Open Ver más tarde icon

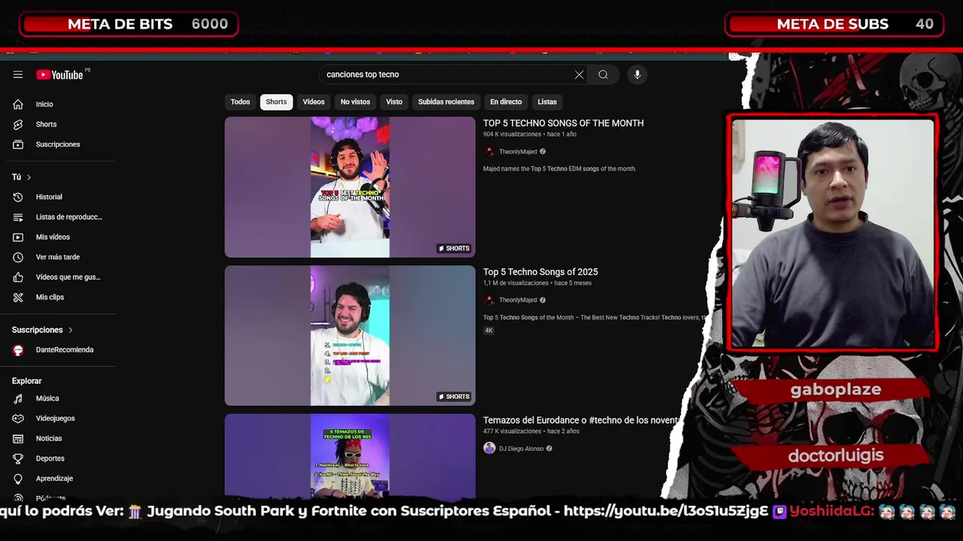pos(18,257)
